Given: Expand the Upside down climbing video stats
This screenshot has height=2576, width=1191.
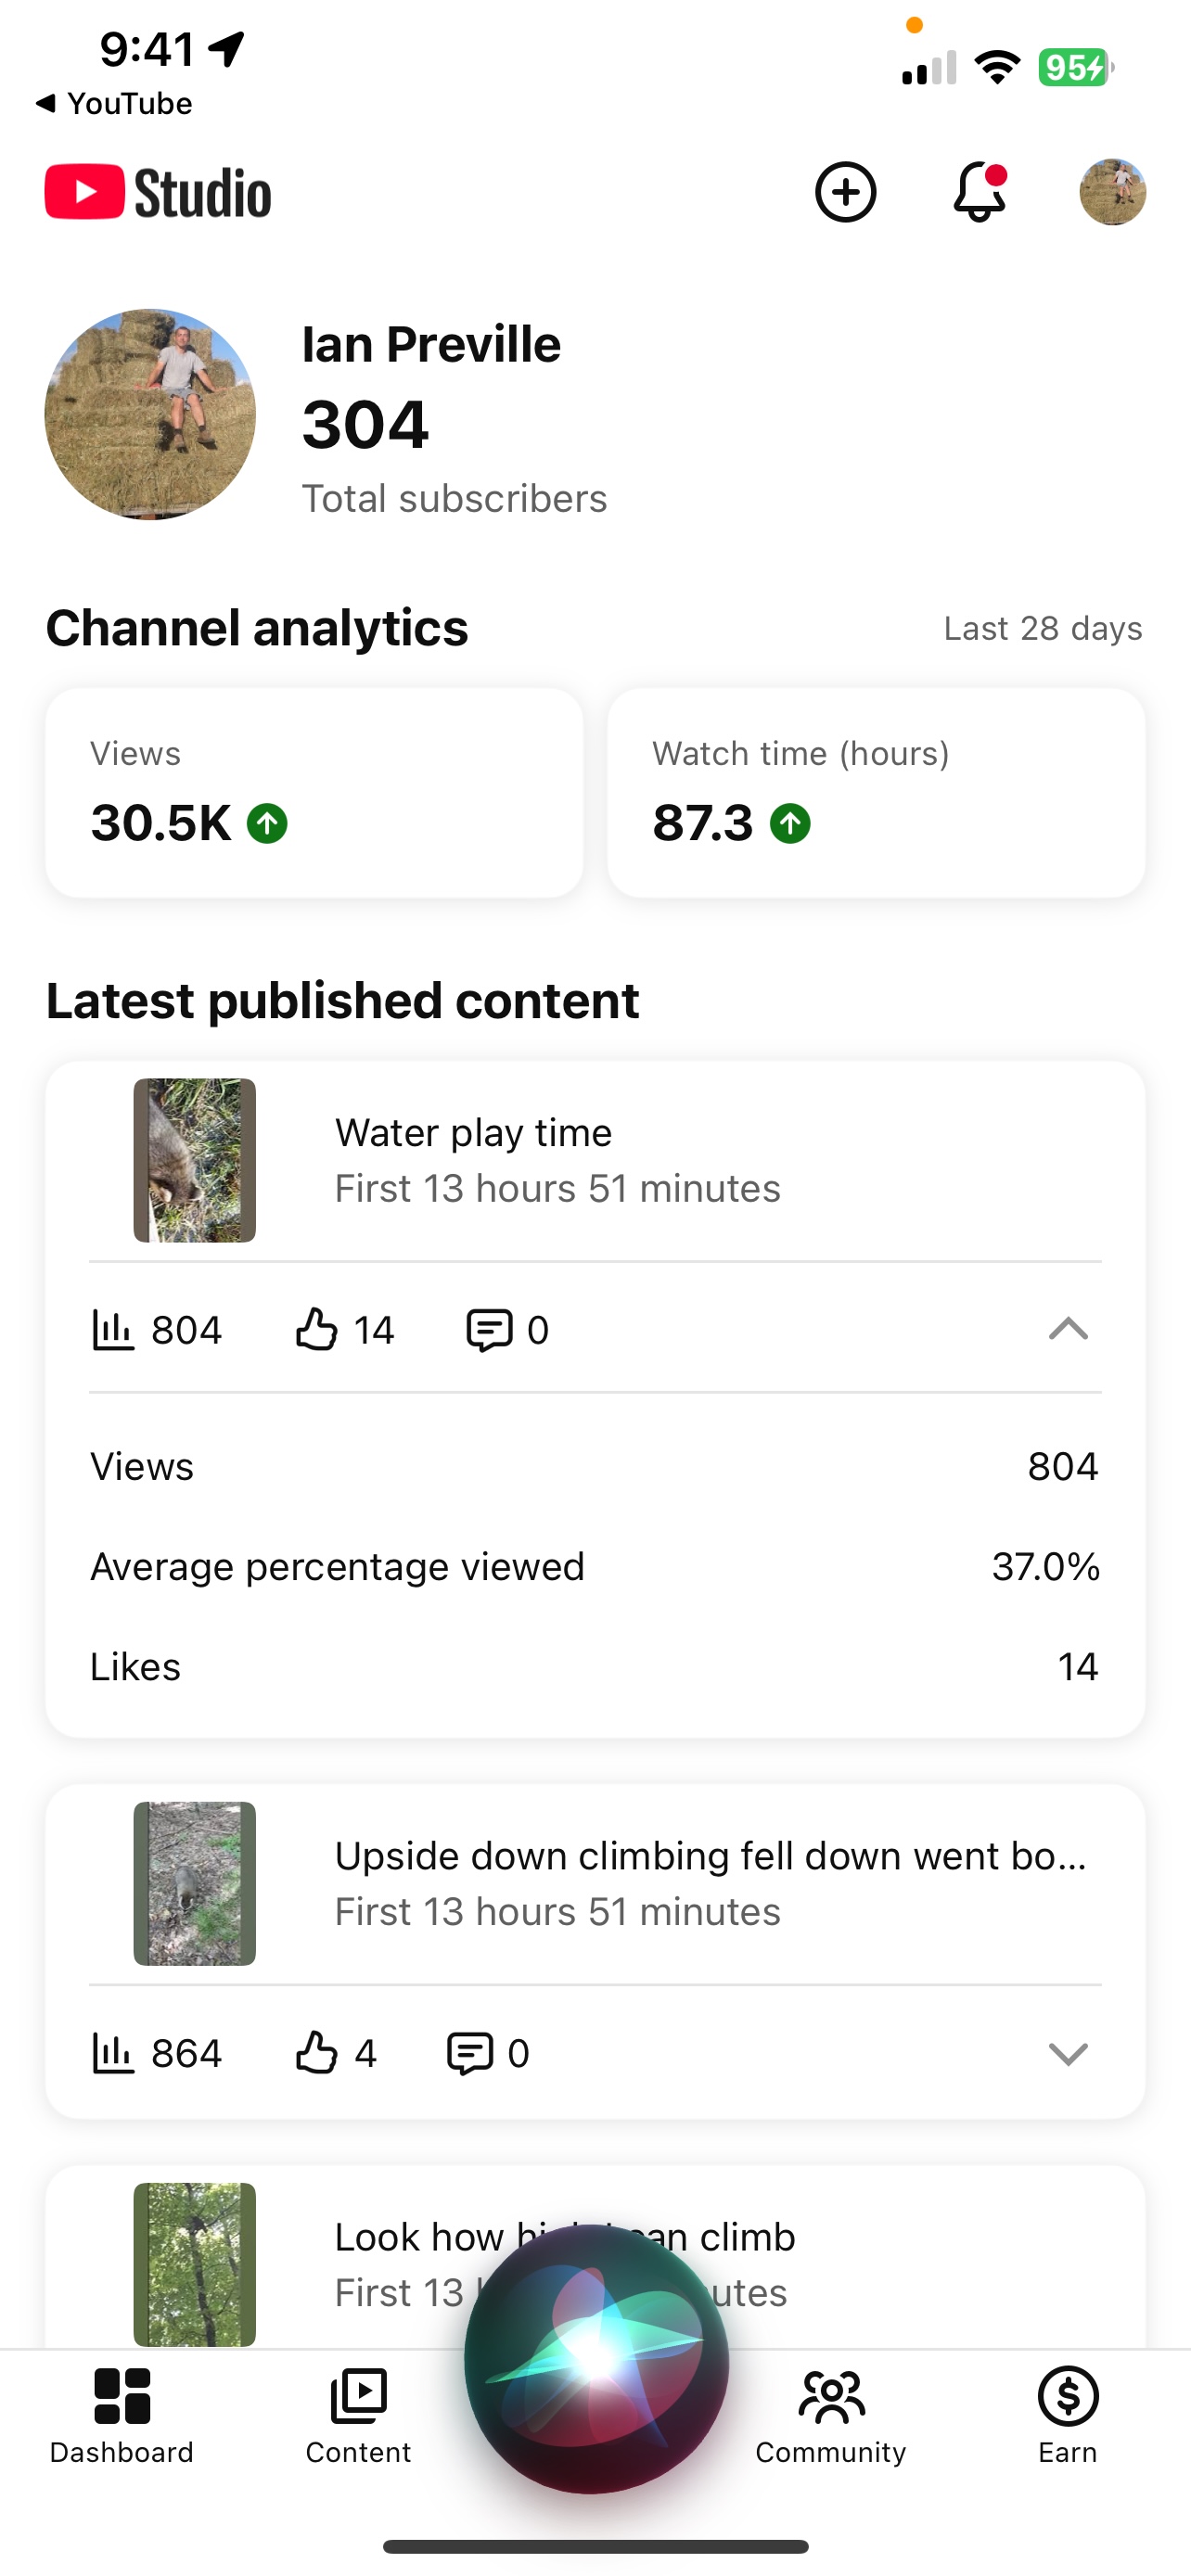Looking at the screenshot, I should pos(1067,2053).
